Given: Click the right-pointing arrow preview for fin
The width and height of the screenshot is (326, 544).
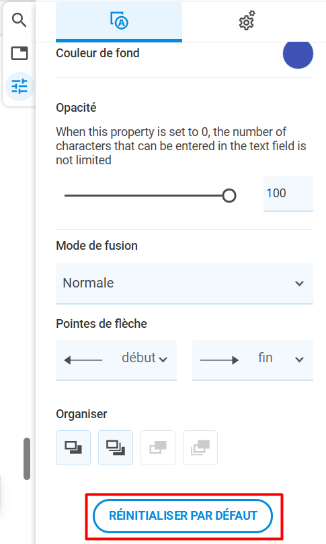Looking at the screenshot, I should [x=219, y=360].
